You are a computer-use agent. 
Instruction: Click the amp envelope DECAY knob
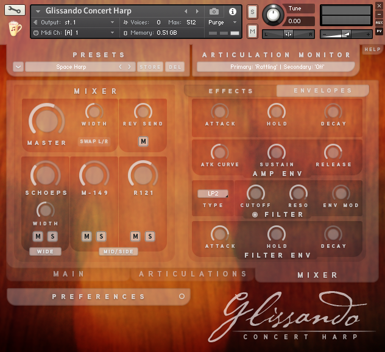333,112
